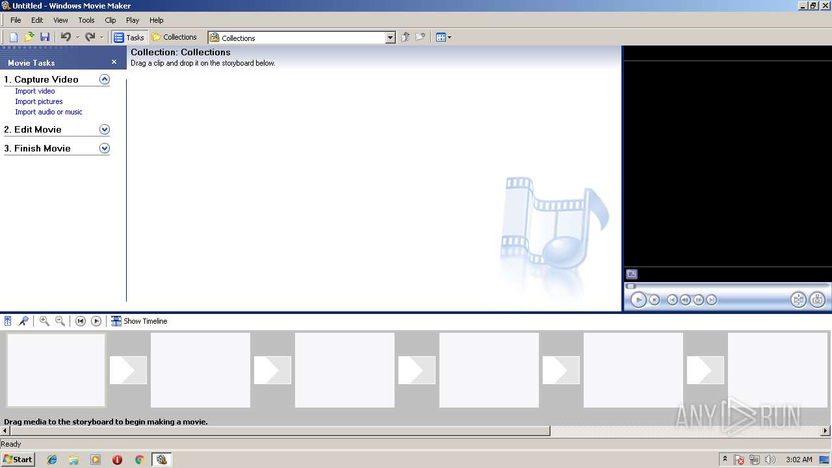The image size is (832, 468).
Task: Toggle the Collections pane button
Action: 174,38
